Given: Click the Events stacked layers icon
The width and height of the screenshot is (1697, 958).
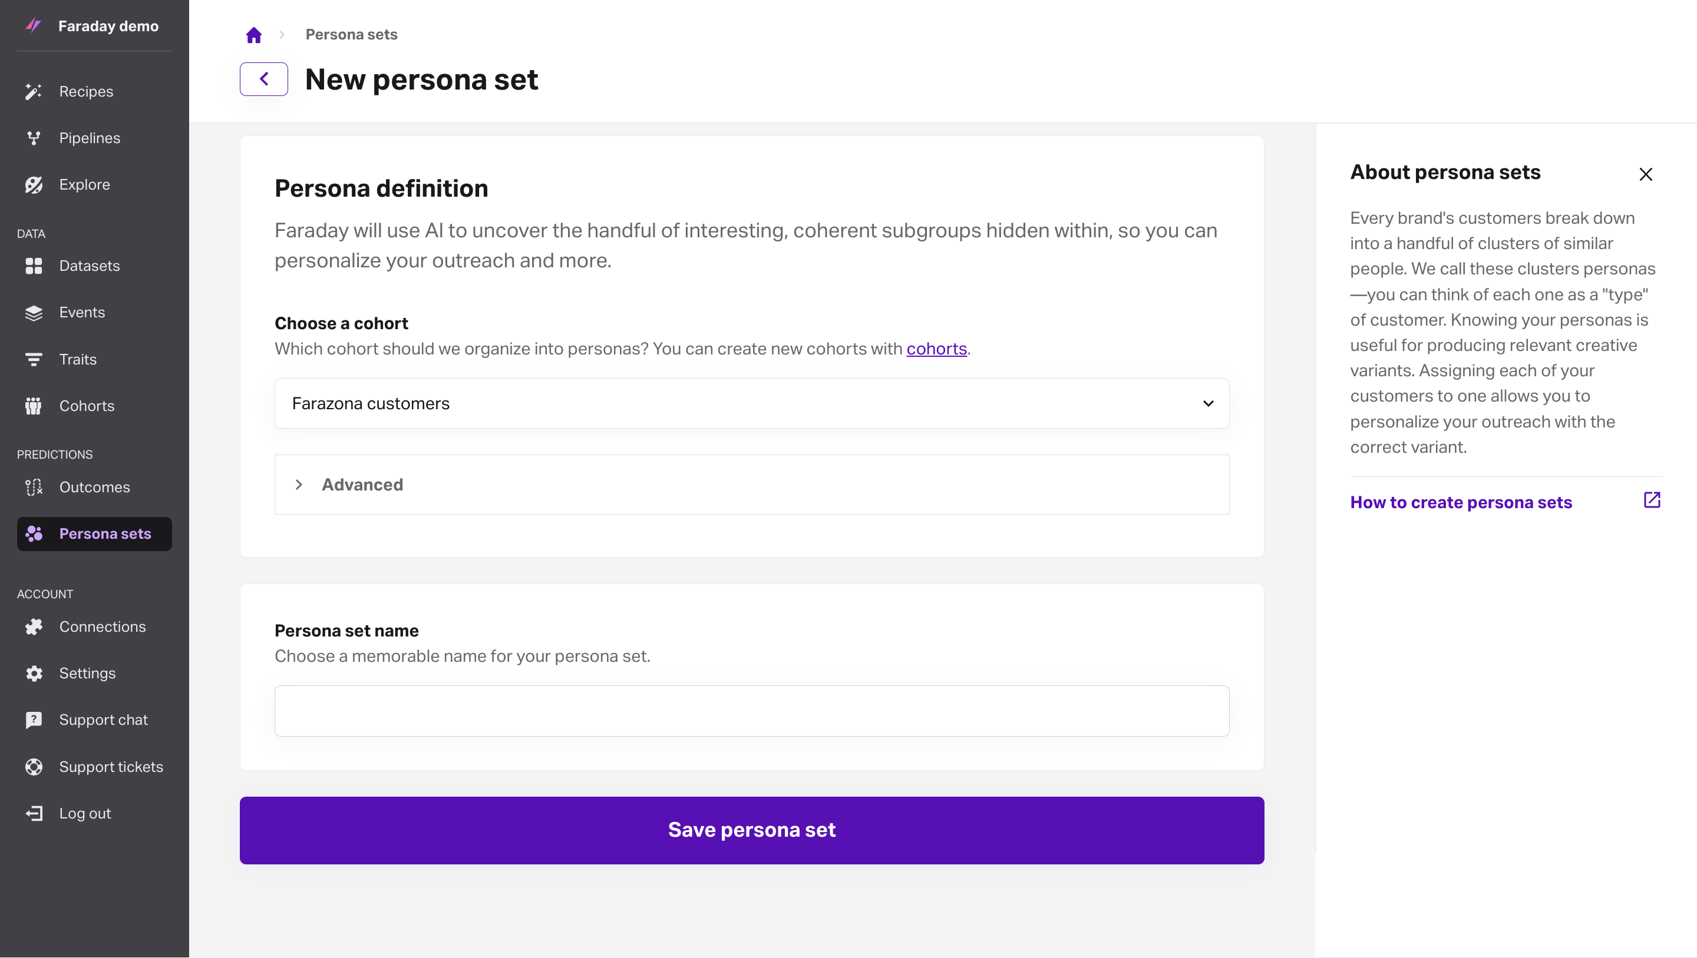Looking at the screenshot, I should tap(34, 313).
